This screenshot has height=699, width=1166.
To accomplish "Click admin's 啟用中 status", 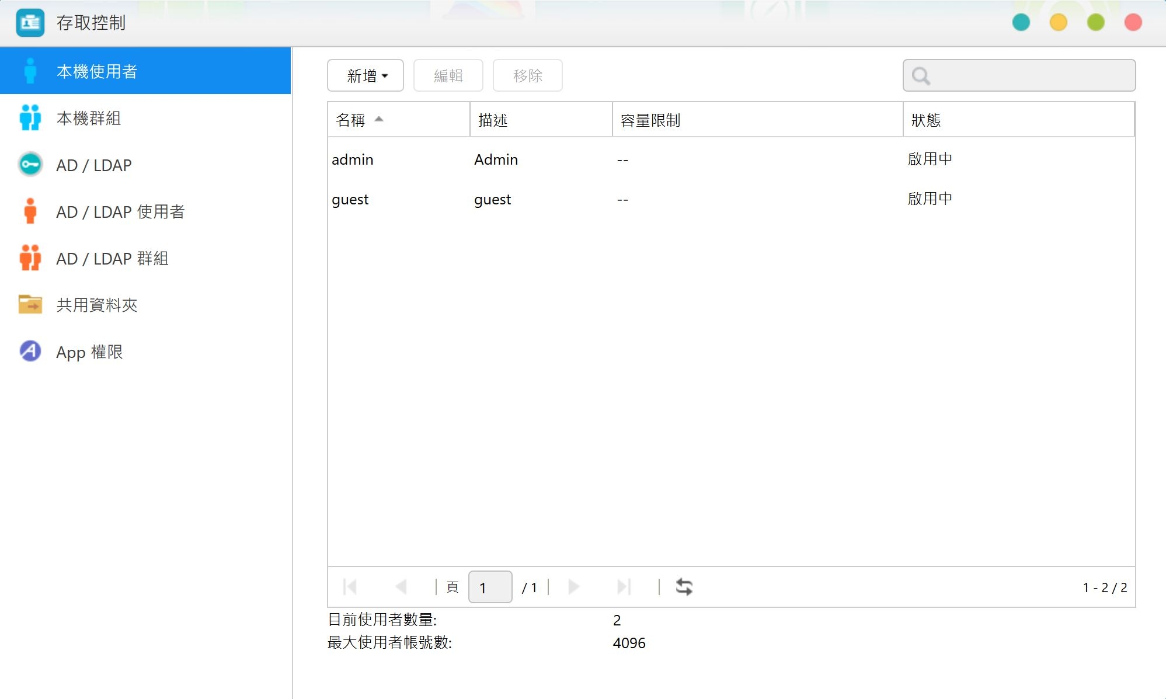I will point(930,159).
